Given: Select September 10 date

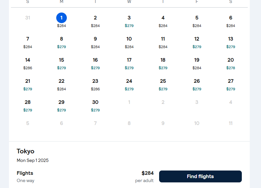Looking at the screenshot, I should [x=129, y=42].
